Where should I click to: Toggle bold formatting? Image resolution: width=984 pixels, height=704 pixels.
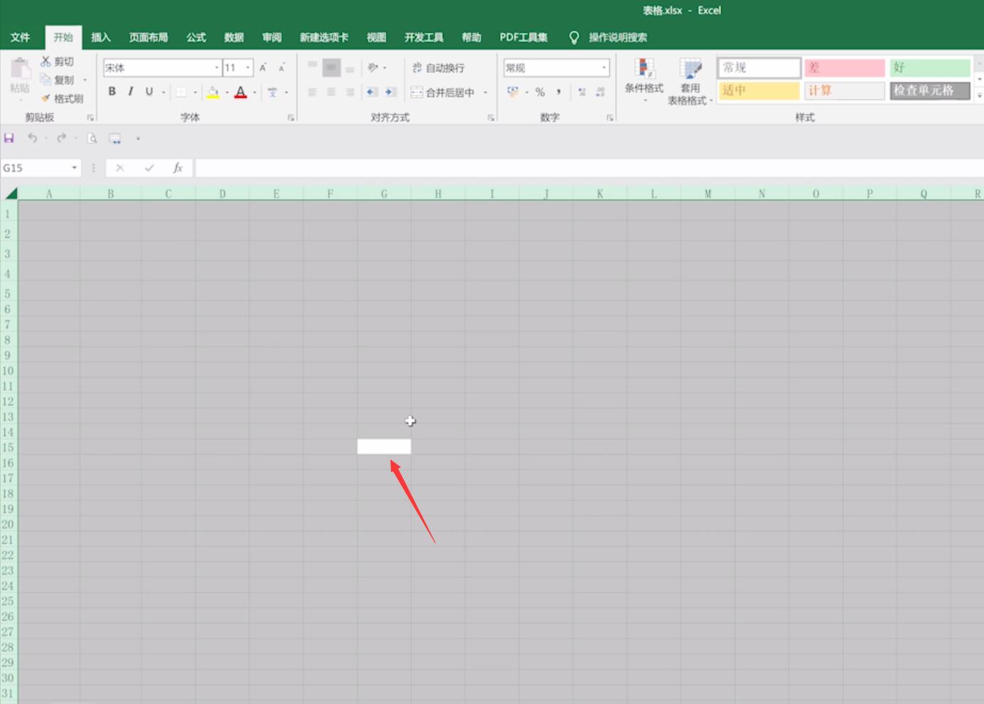click(112, 92)
